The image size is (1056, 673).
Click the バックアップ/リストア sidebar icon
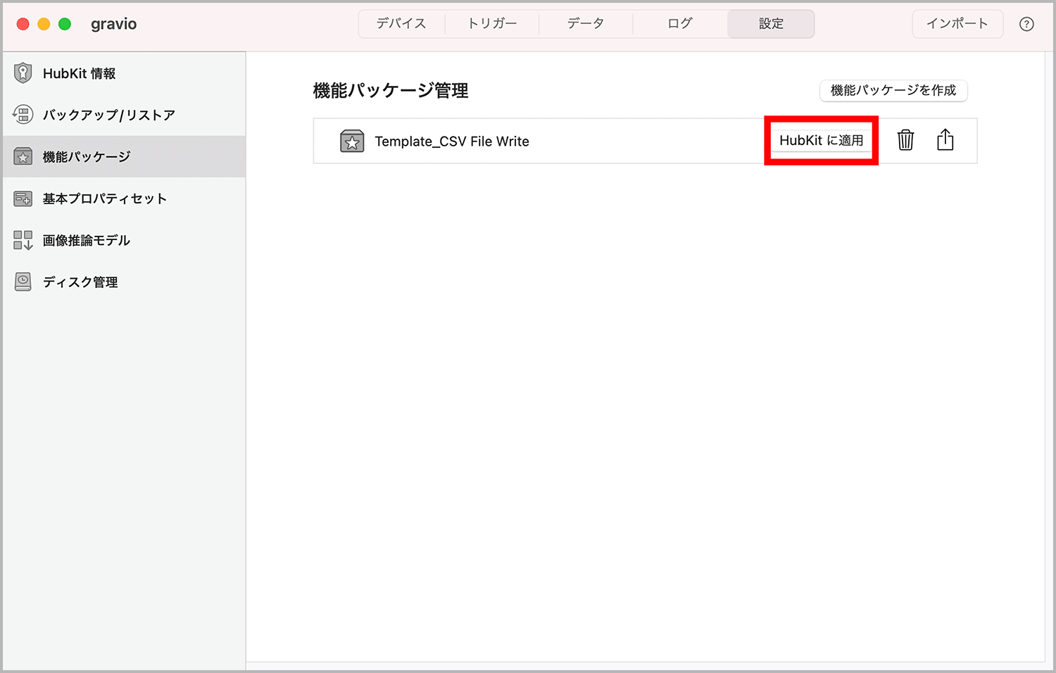pyautogui.click(x=23, y=114)
